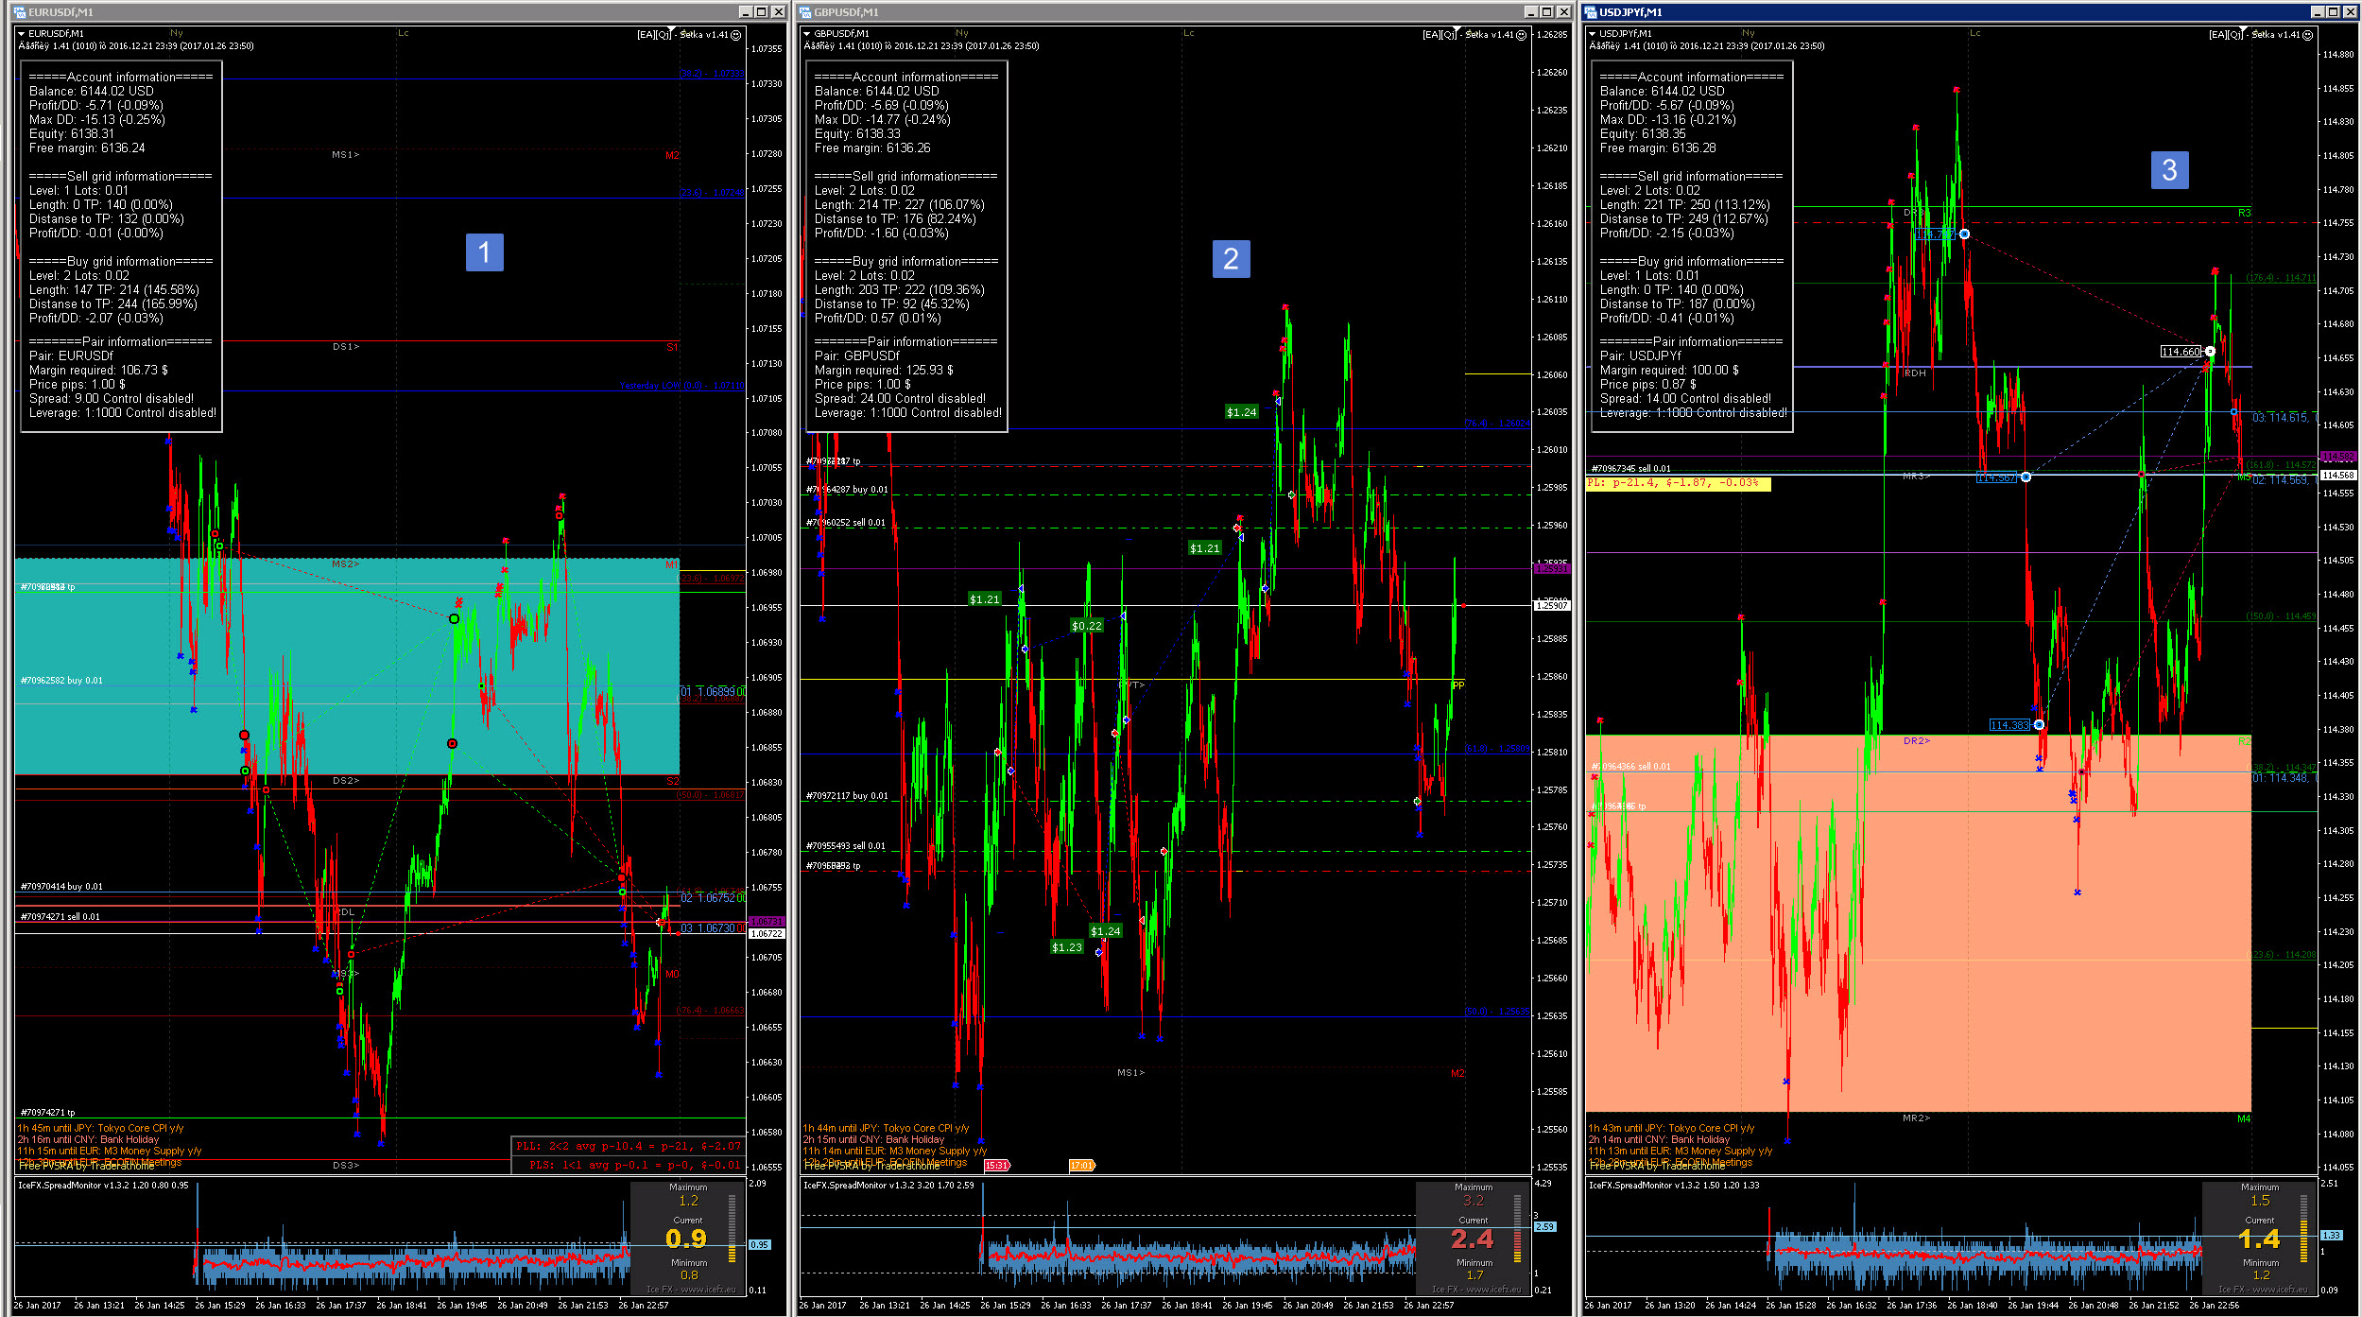This screenshot has width=2362, height=1317.
Task: Select the #70962582 buy 0.01 order line
Action: point(61,681)
